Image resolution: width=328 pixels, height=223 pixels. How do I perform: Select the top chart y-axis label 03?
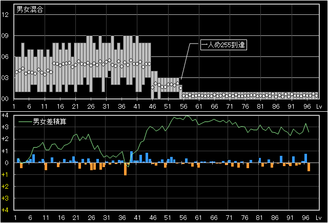click(x=5, y=77)
